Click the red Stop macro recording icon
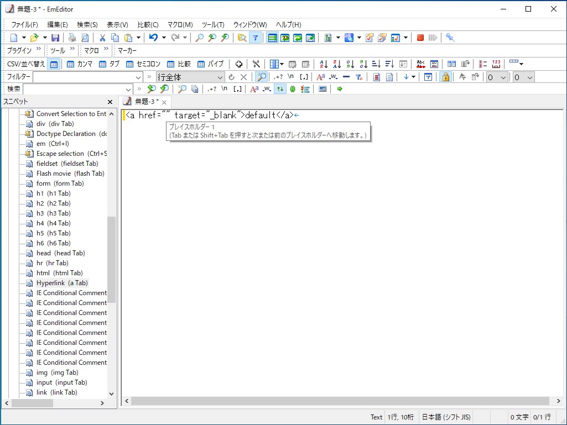This screenshot has height=425, width=567. [420, 38]
